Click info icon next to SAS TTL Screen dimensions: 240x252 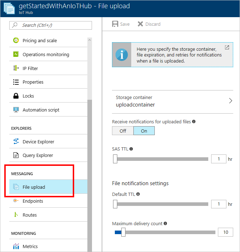click(131, 149)
